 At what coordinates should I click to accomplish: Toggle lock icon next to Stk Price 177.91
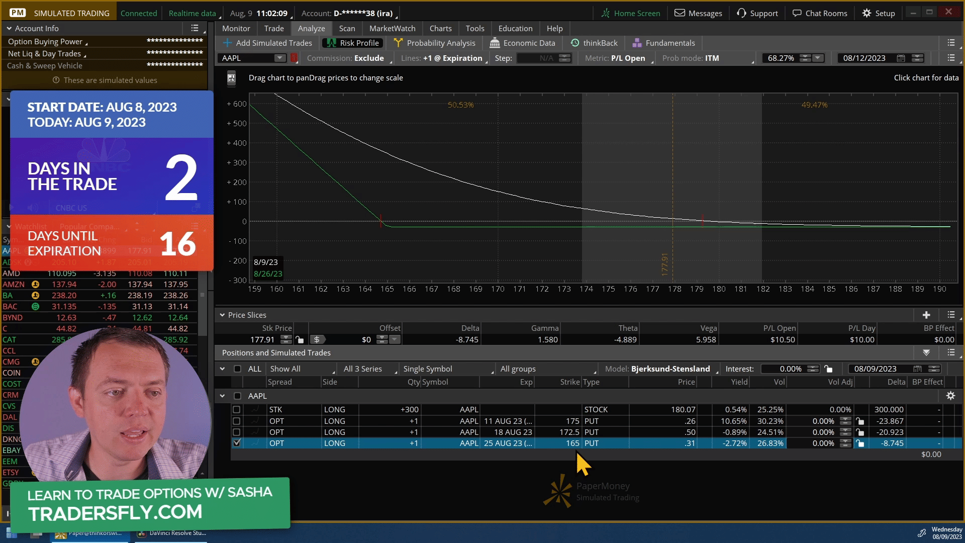point(300,340)
